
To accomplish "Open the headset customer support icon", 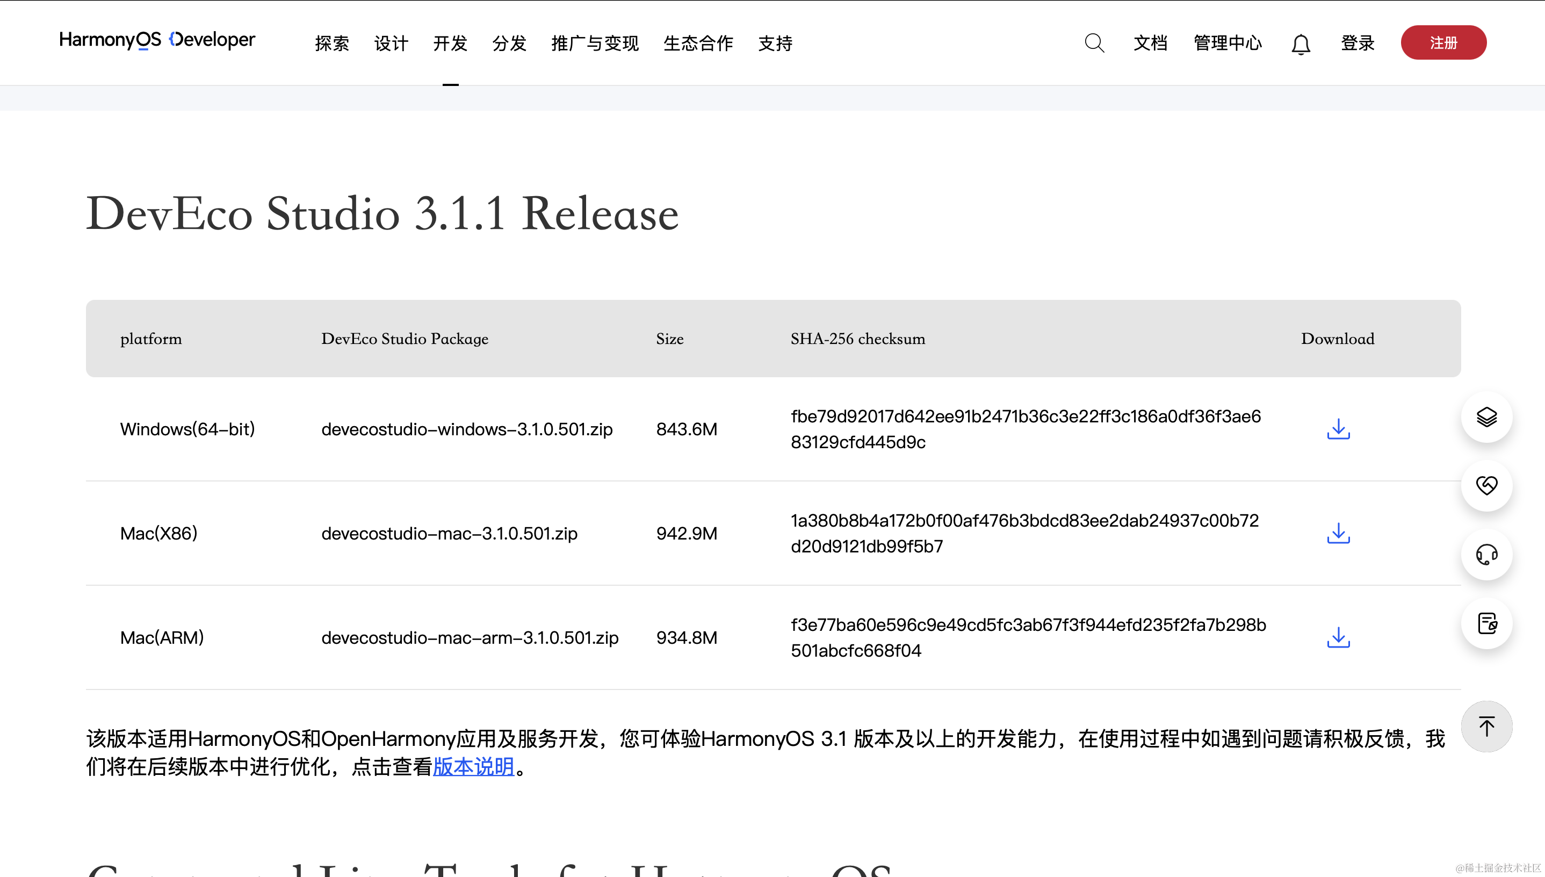I will click(1486, 554).
